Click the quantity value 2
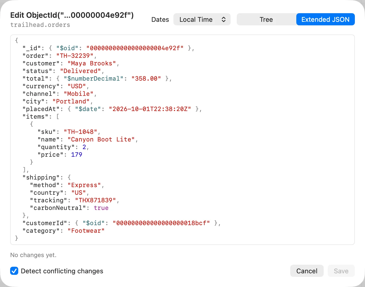This screenshot has width=365, height=287. click(x=84, y=147)
